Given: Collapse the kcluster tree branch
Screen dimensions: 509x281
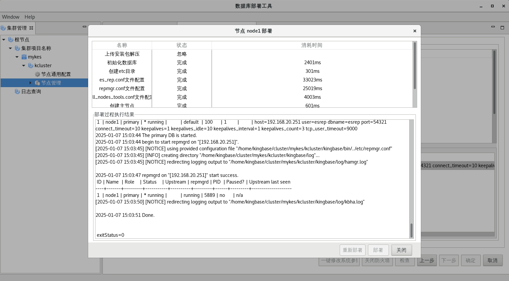Looking at the screenshot, I should (24, 66).
